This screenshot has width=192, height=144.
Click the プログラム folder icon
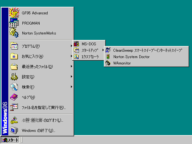14,46
